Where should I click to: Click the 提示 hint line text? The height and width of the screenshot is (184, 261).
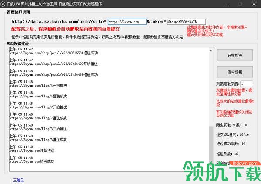pyautogui.click(x=98, y=37)
